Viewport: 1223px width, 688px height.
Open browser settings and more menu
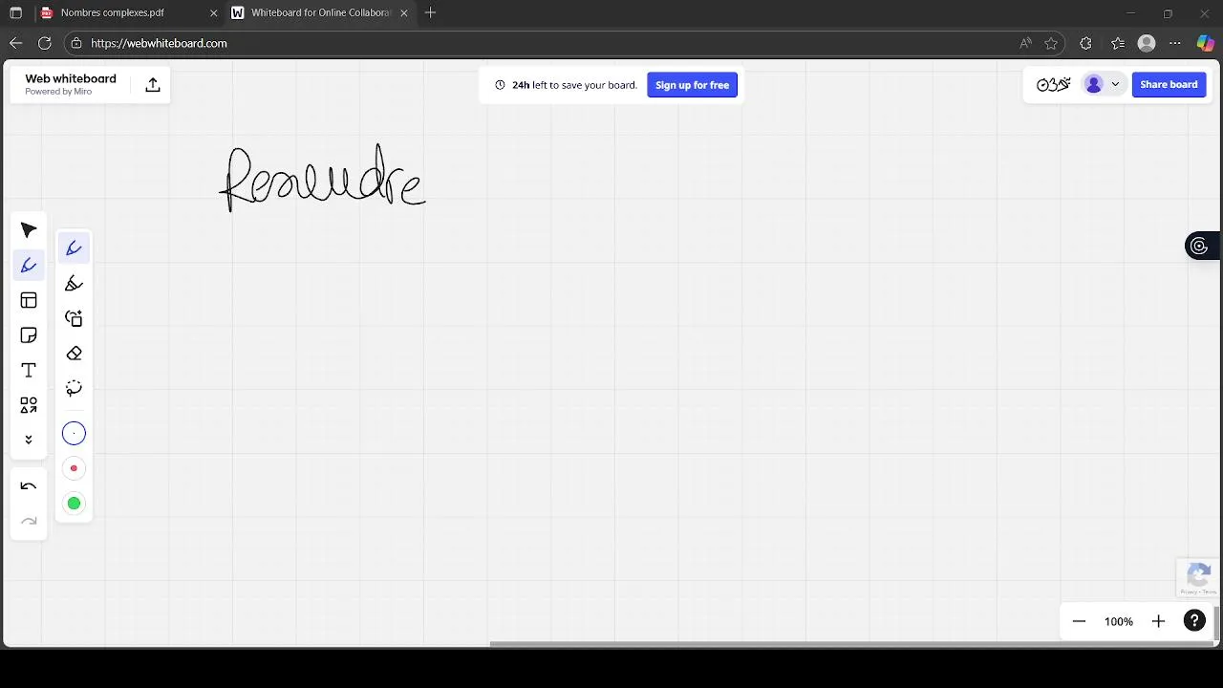tap(1175, 43)
